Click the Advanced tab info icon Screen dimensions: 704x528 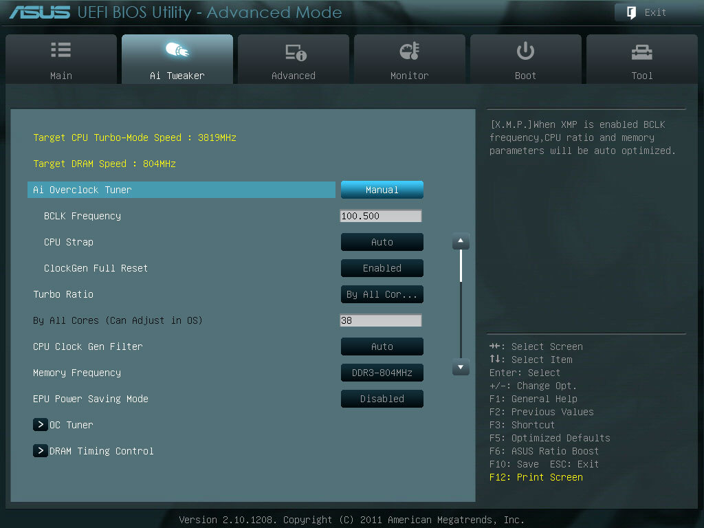pos(296,52)
